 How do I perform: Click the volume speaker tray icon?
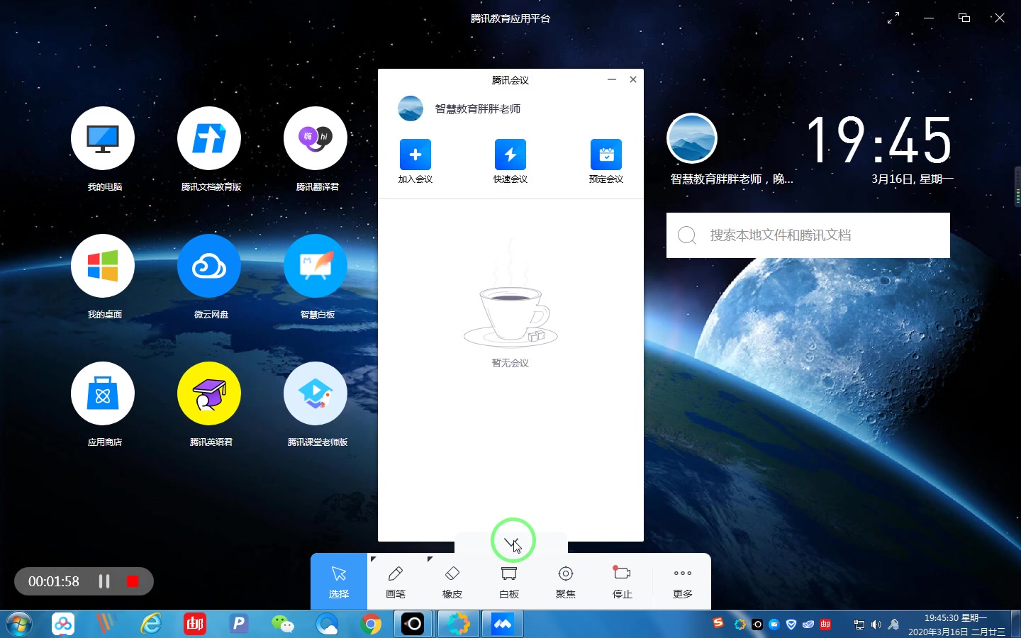pyautogui.click(x=876, y=625)
